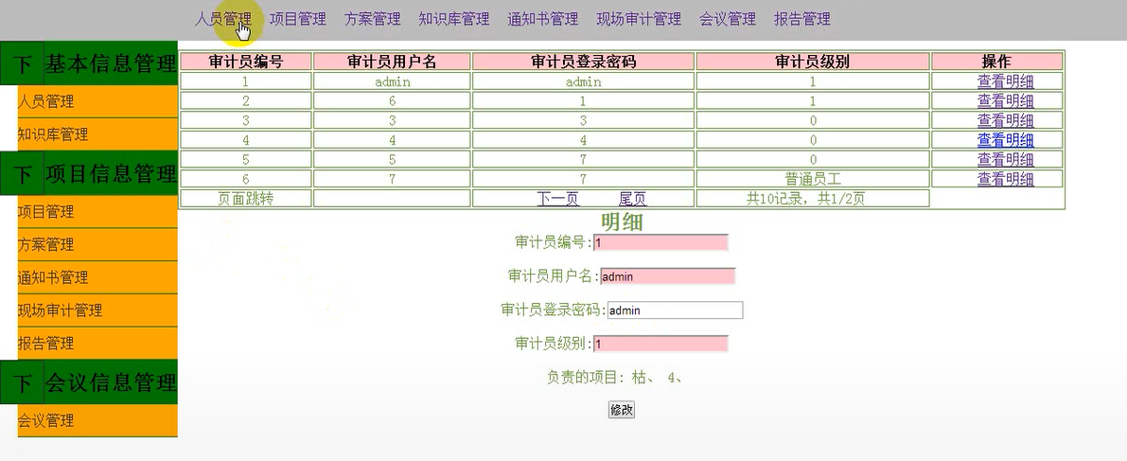1127x461 pixels.
Task: Click the 审计员编号 column header
Action: pyautogui.click(x=246, y=62)
